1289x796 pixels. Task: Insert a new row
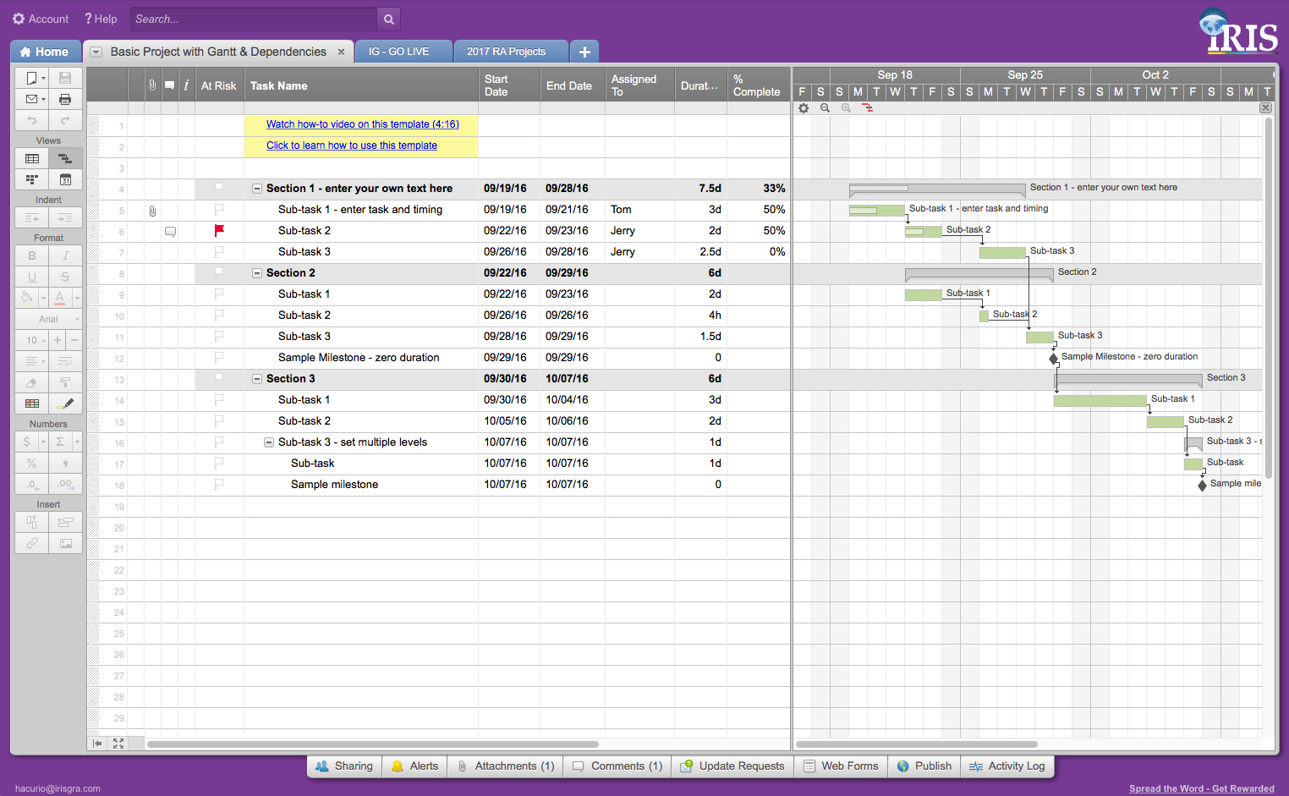(x=65, y=522)
